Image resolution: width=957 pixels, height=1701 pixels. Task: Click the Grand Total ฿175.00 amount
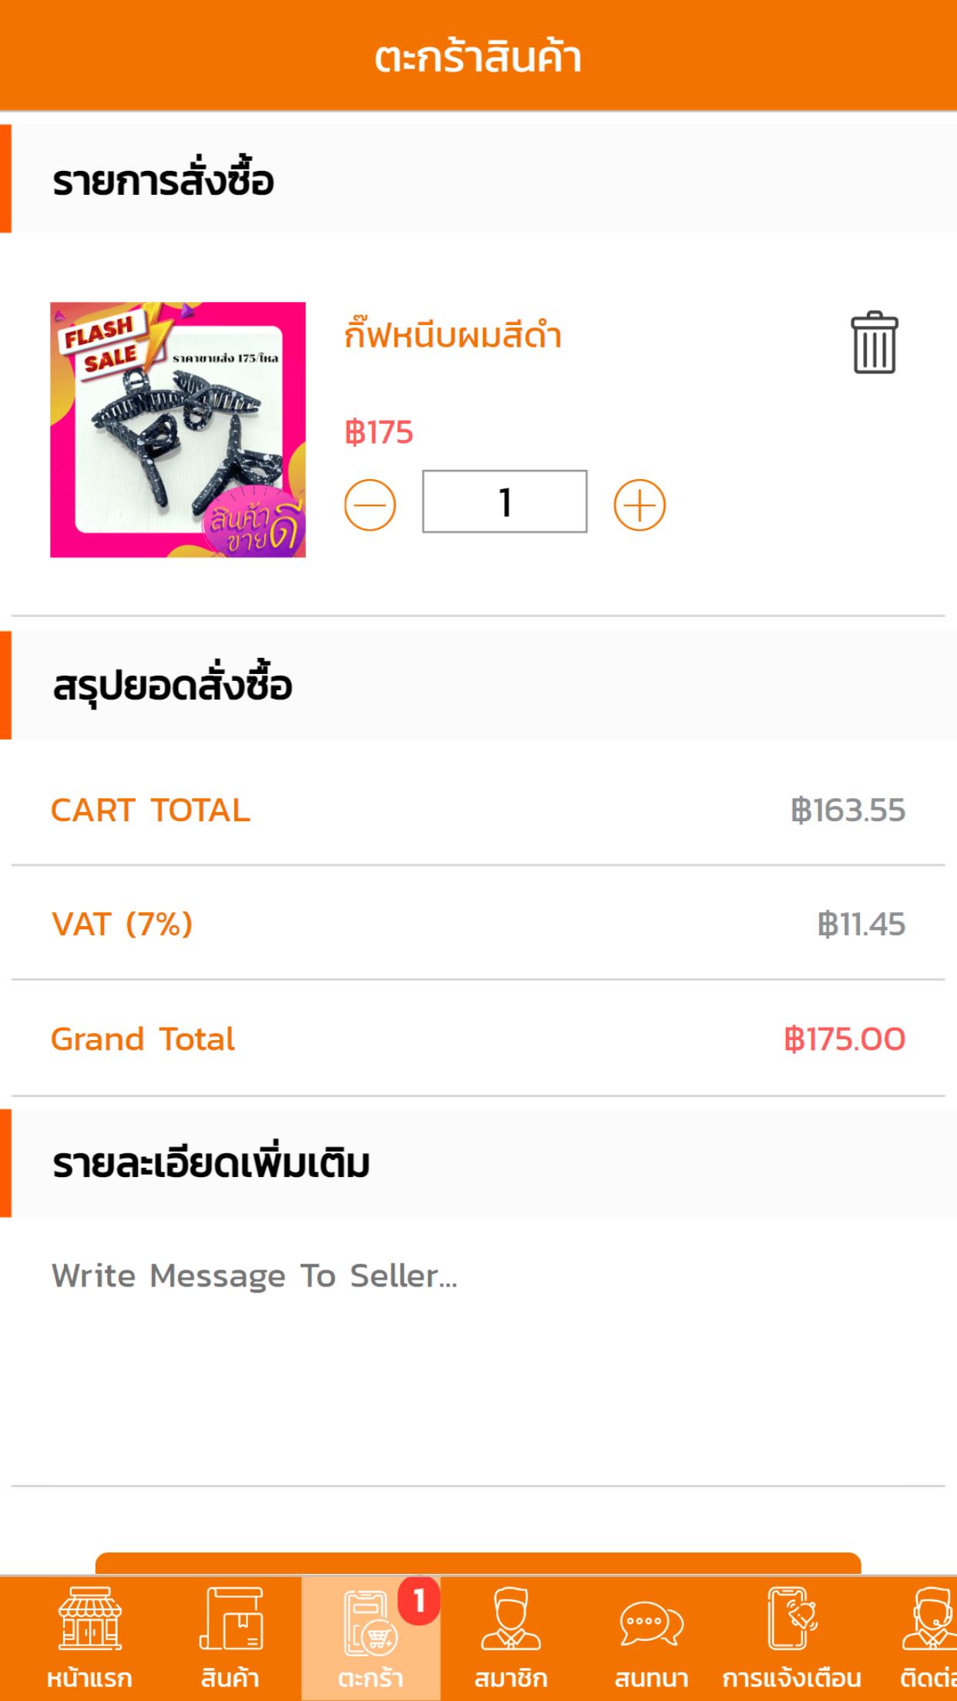pos(845,1039)
